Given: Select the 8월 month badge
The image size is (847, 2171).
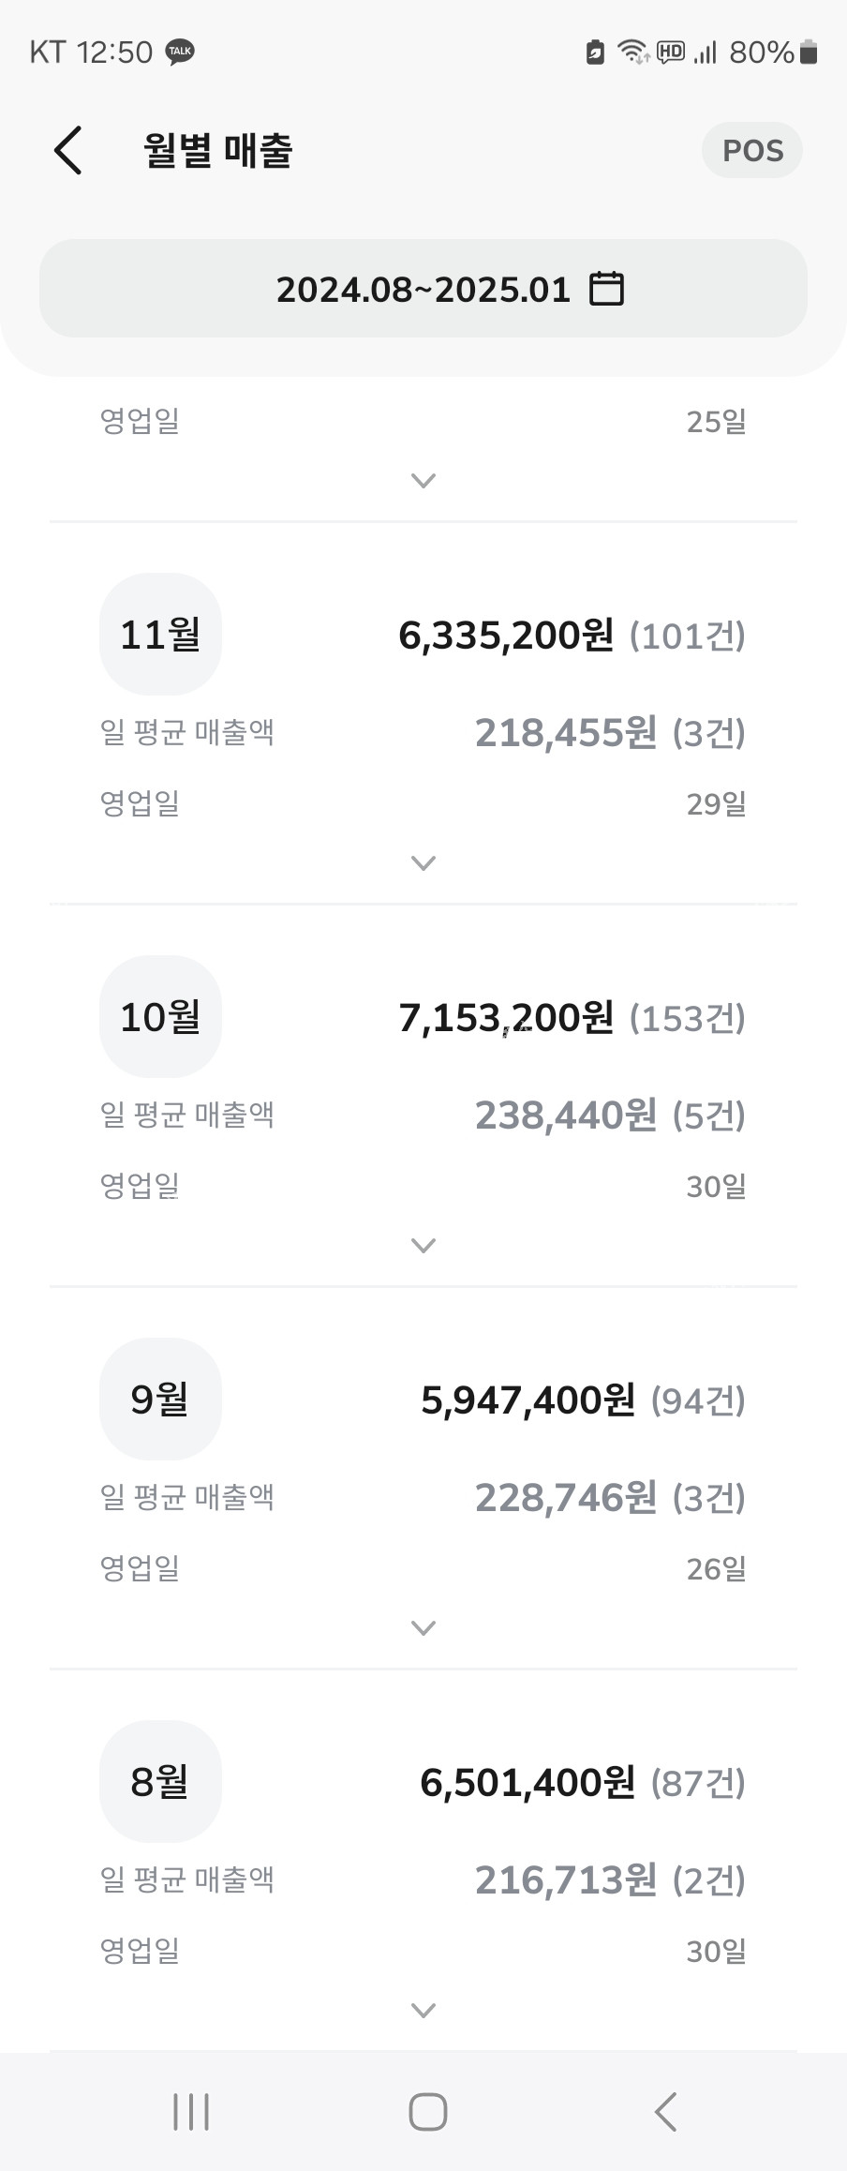Looking at the screenshot, I should (160, 1782).
